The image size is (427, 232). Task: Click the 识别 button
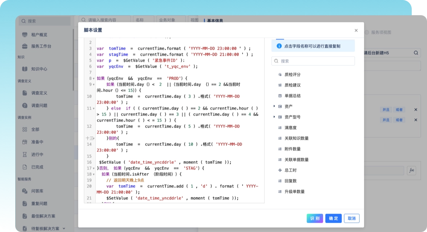coord(315,218)
